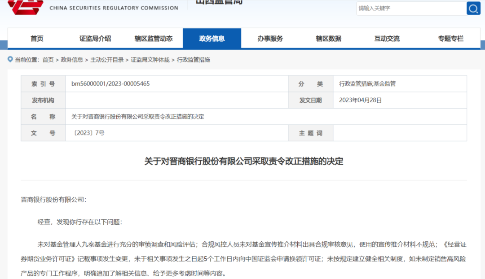This screenshot has width=485, height=279.
Task: Open the 首页 navigation tab
Action: tap(37, 39)
